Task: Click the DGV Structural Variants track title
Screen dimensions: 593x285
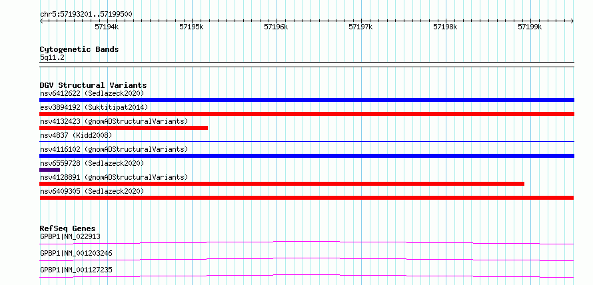Action: [x=93, y=85]
